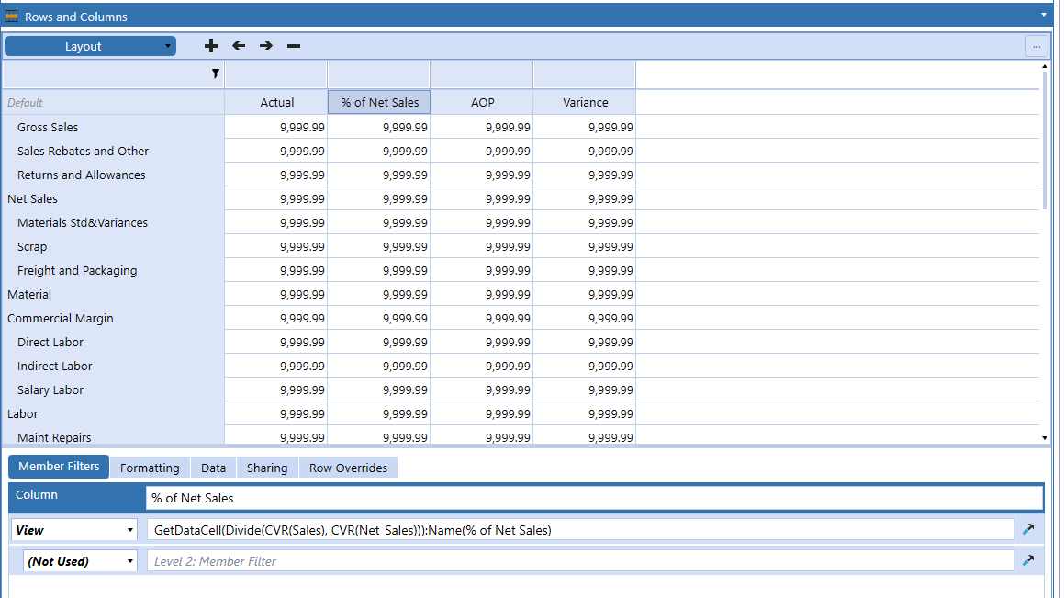Open the Row Overrides tab
The image size is (1064, 598).
point(348,467)
